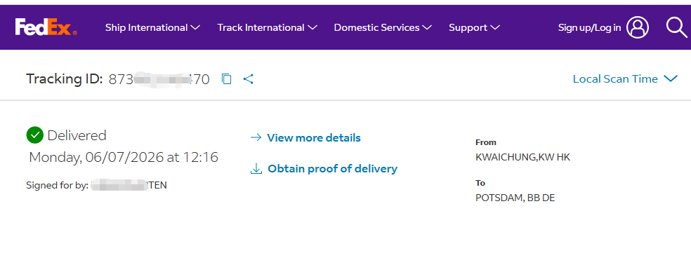The height and width of the screenshot is (253, 691).
Task: Click the user profile avatar icon
Action: coord(638,27)
